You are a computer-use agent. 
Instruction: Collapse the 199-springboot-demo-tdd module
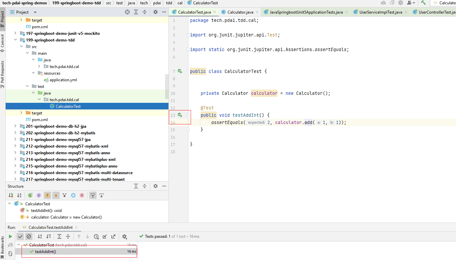[x=15, y=40]
